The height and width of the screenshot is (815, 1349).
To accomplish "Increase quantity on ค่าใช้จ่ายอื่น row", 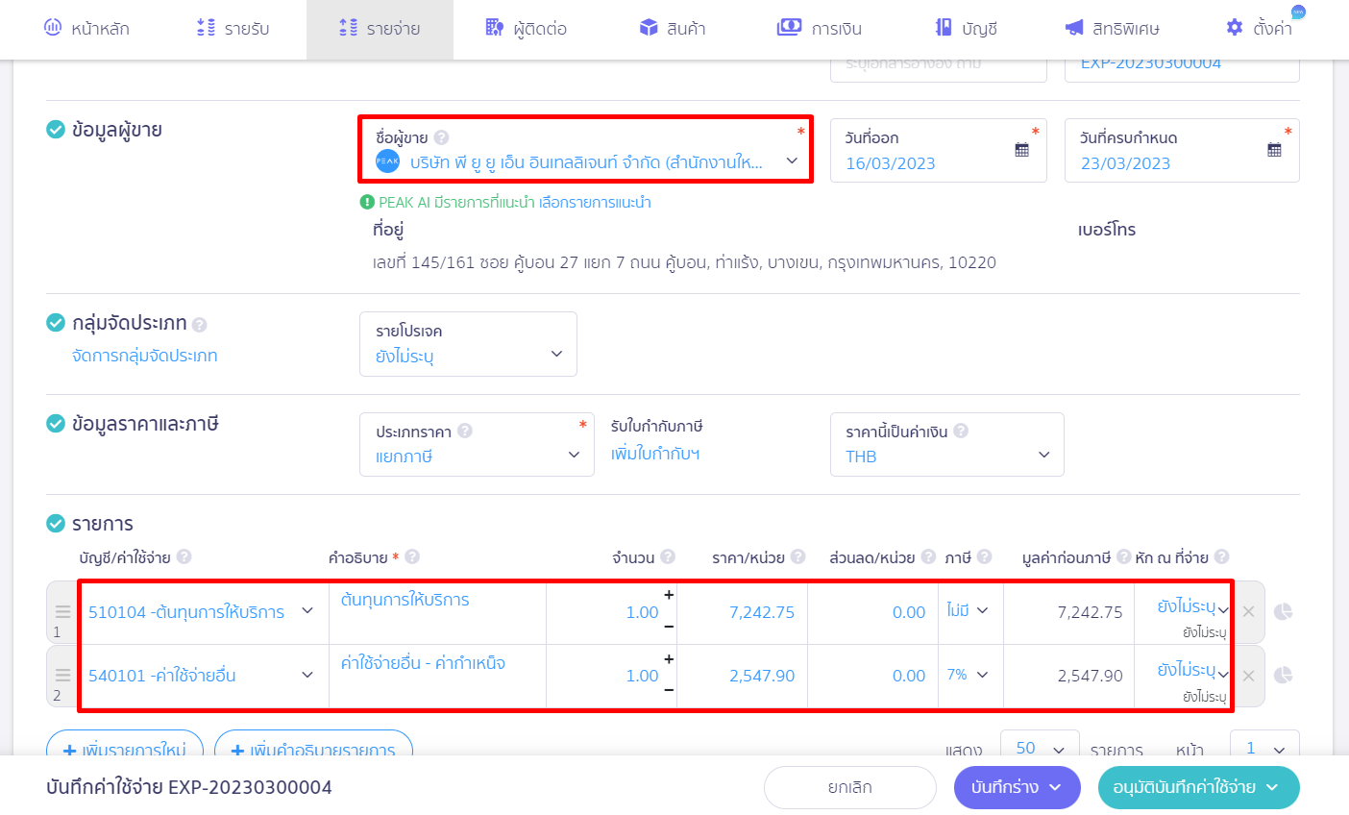I will 669,659.
